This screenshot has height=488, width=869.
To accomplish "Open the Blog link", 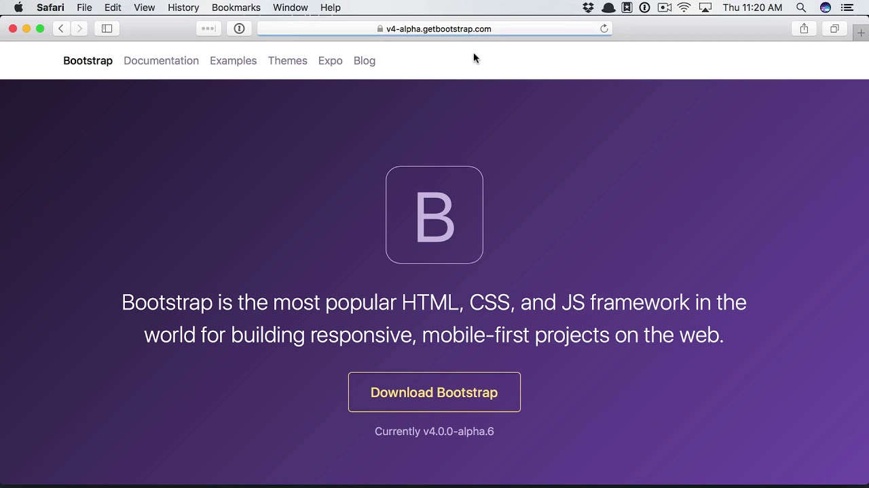I will 365,60.
